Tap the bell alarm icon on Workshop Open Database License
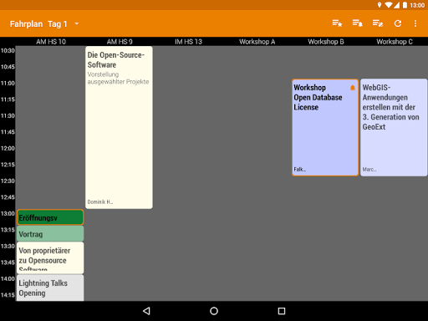The height and width of the screenshot is (321, 428). (353, 88)
